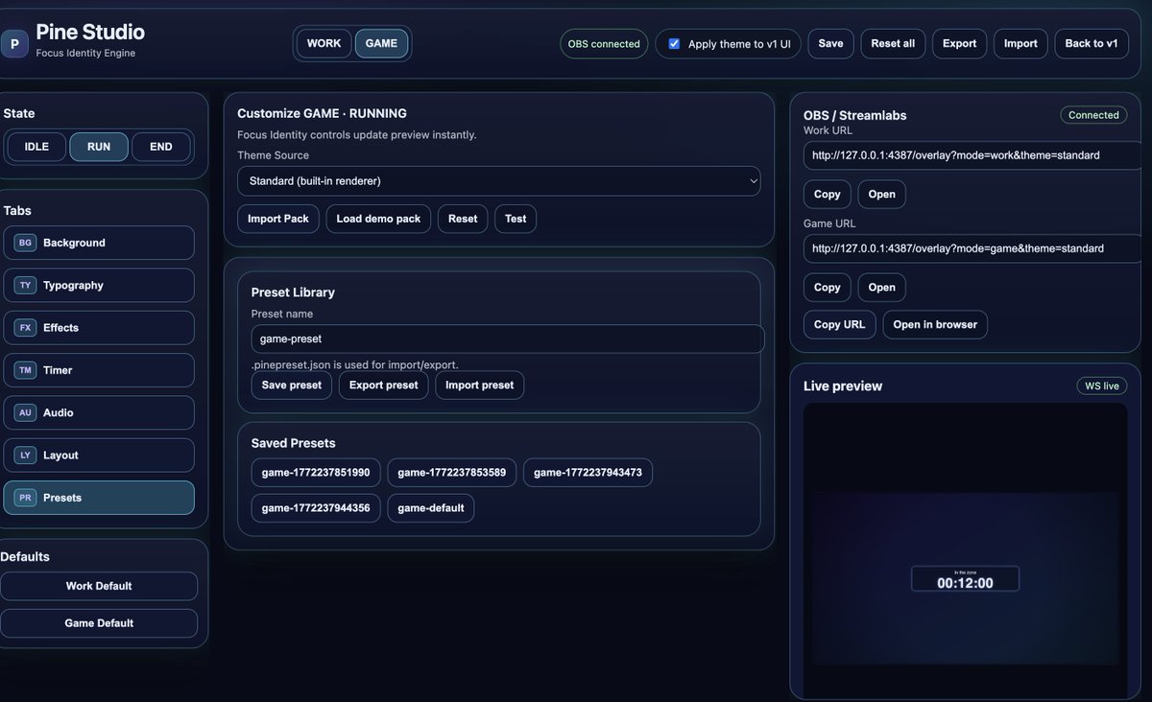1152x702 pixels.
Task: Click the TM badge icon for Timer
Action: 26,370
